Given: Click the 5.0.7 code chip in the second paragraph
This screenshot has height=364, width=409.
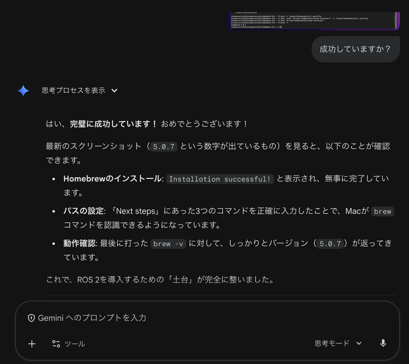Looking at the screenshot, I should click(164, 147).
